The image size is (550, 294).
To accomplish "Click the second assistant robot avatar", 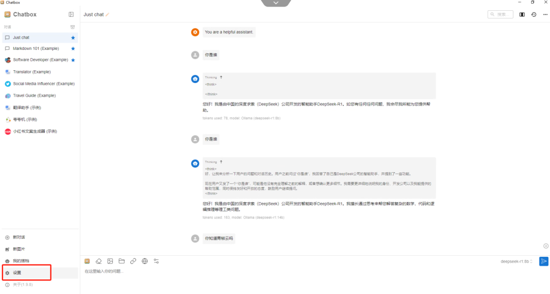I will (x=195, y=164).
